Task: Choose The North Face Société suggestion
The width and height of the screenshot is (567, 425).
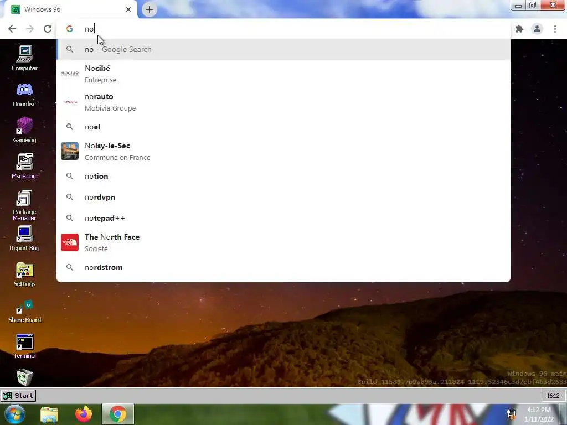Action: 283,242
